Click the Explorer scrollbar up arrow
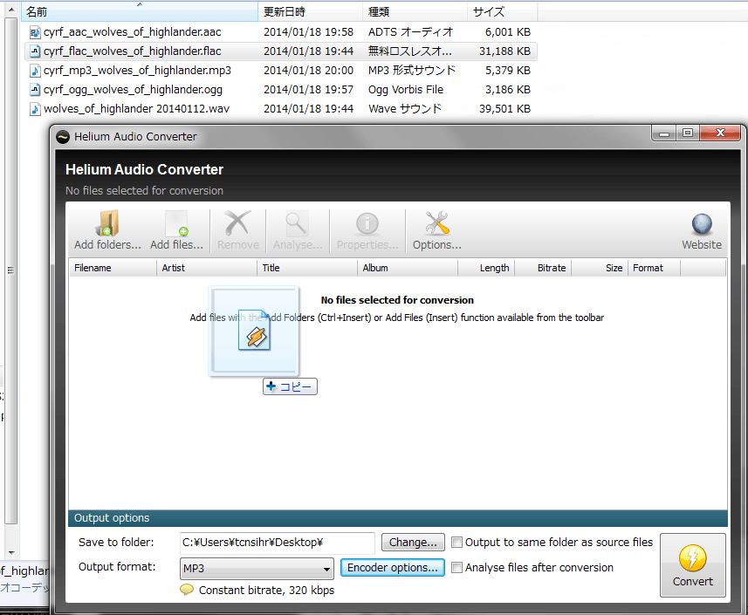748x615 pixels. coord(11,9)
